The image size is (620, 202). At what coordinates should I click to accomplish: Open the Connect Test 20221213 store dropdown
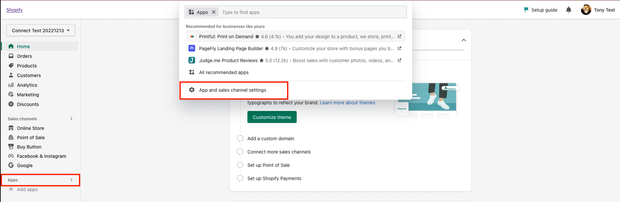(41, 31)
